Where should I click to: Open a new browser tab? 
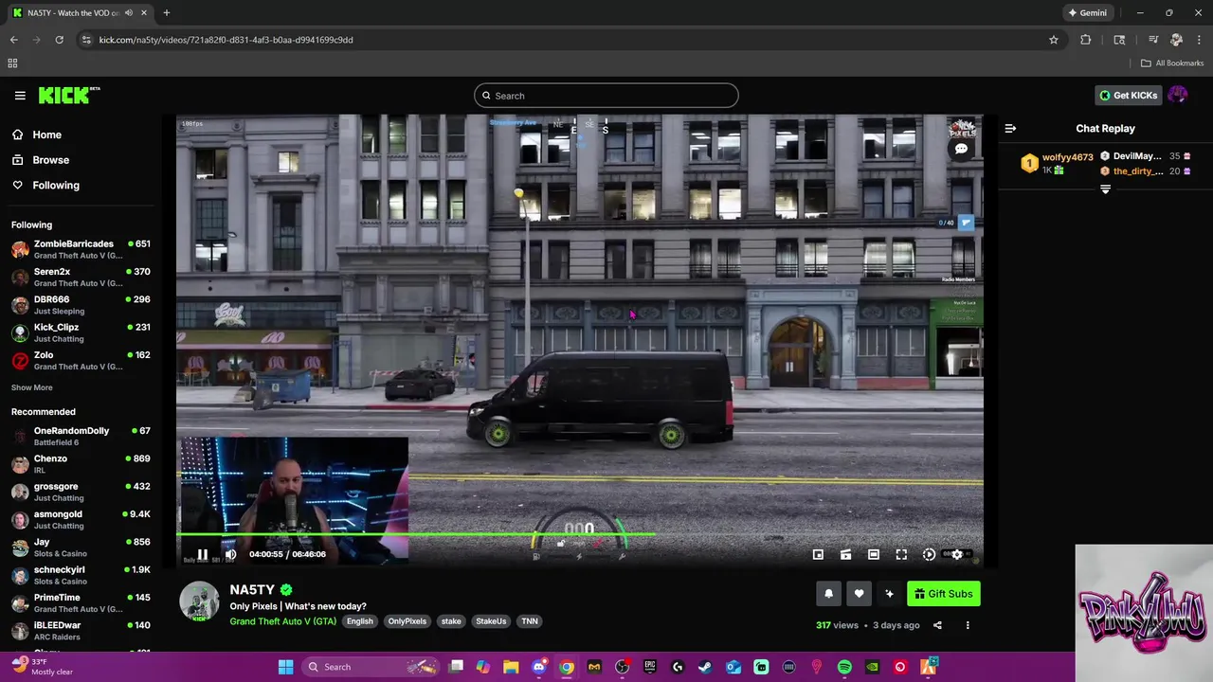pyautogui.click(x=166, y=13)
